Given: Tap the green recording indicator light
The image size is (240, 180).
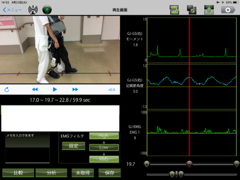Looking at the screenshot, I should point(47,10).
